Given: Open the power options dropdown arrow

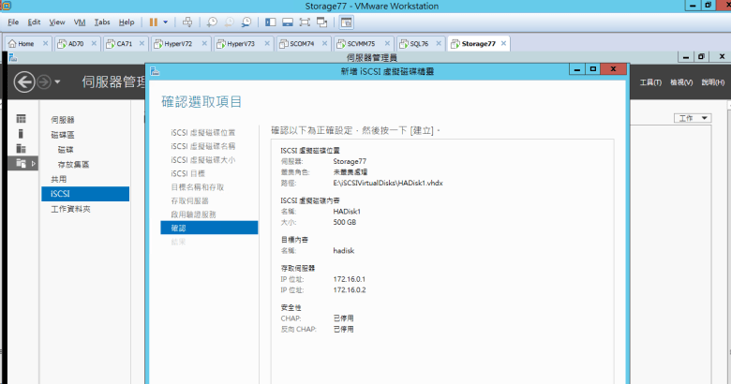Looking at the screenshot, I should click(x=166, y=21).
